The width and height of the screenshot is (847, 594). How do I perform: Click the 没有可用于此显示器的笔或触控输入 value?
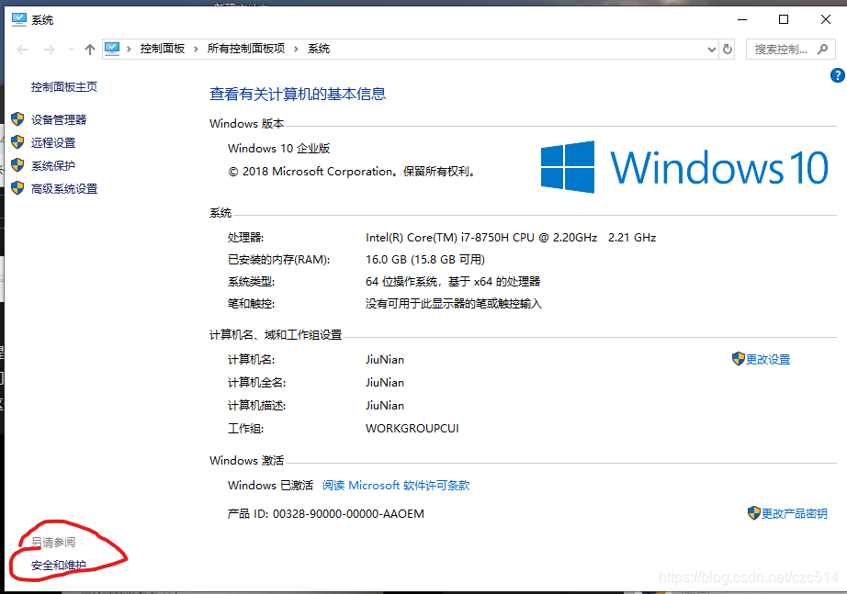453,304
